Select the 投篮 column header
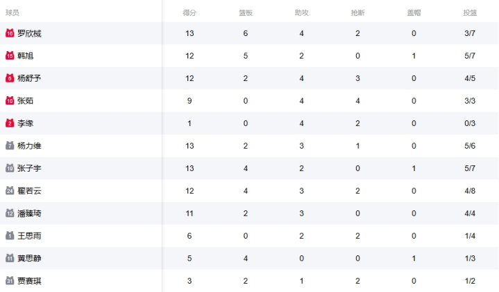The height and width of the screenshot is (292, 499). pyautogui.click(x=470, y=12)
